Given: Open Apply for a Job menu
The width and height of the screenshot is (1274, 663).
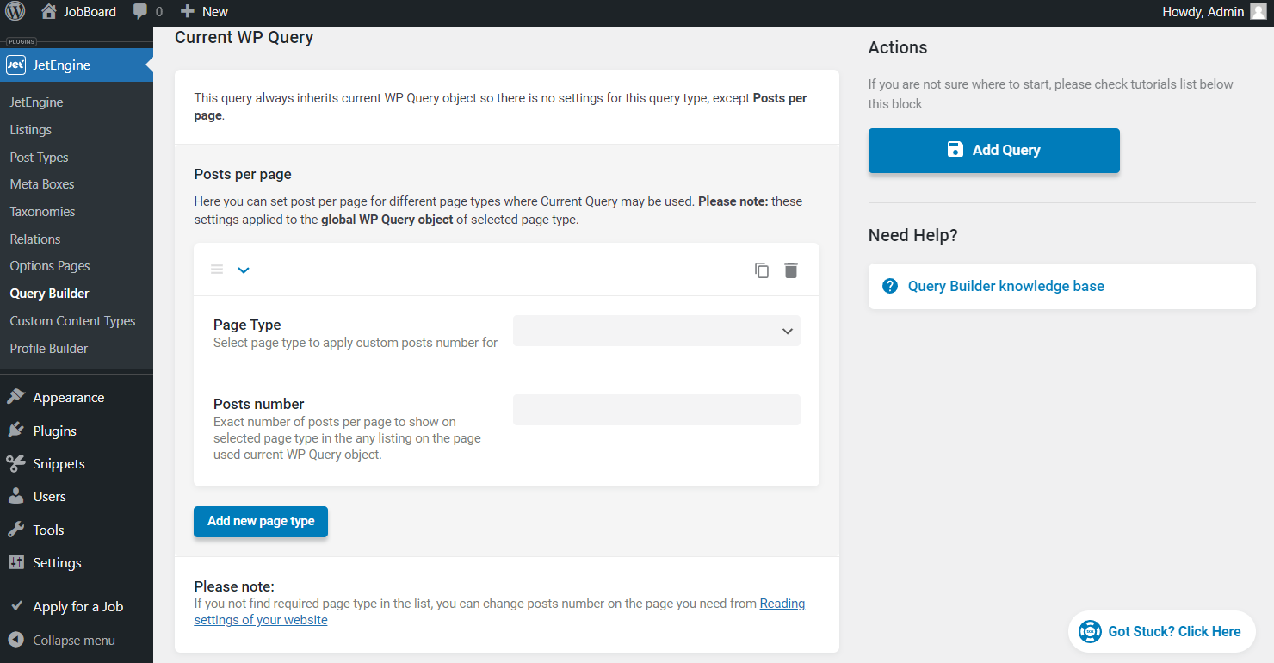Looking at the screenshot, I should pyautogui.click(x=77, y=606).
